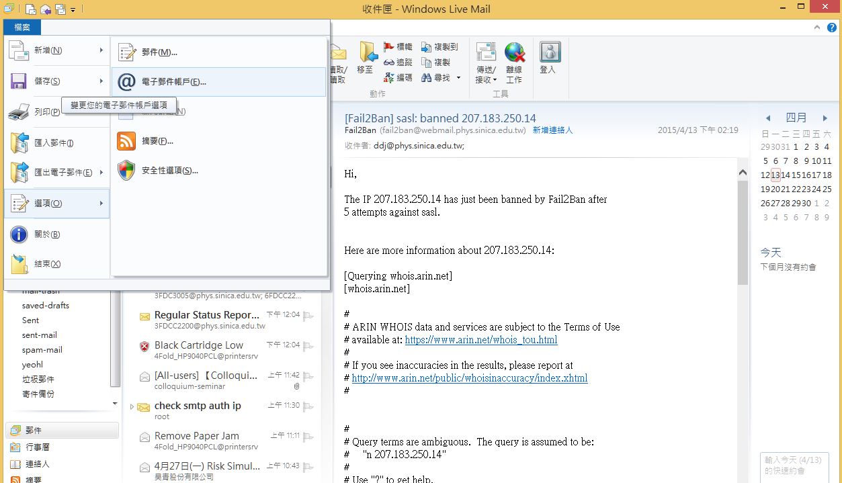
Task: Click the printer icon
Action: coord(19,112)
